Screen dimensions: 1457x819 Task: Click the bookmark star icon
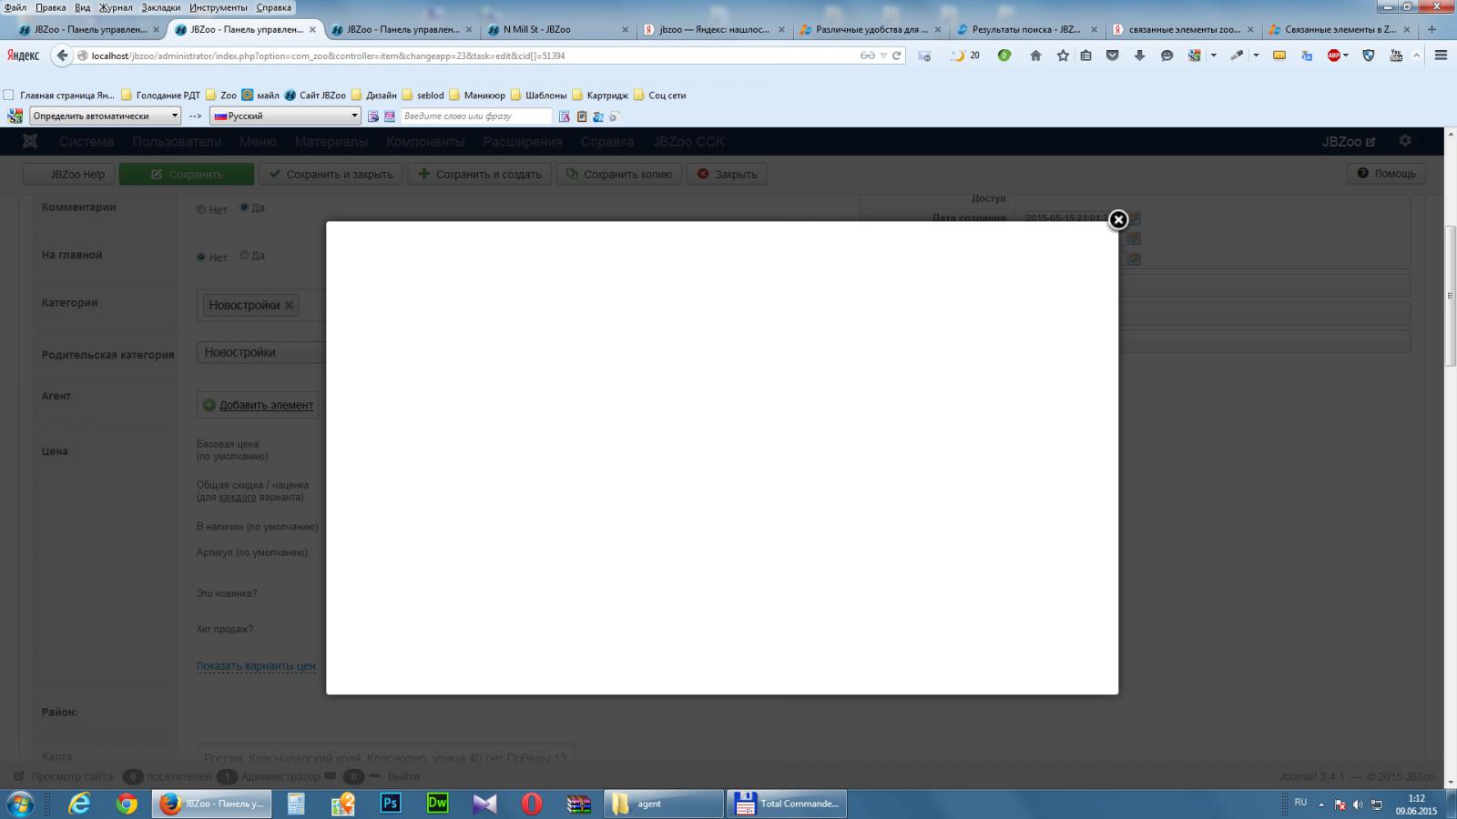(x=1063, y=56)
